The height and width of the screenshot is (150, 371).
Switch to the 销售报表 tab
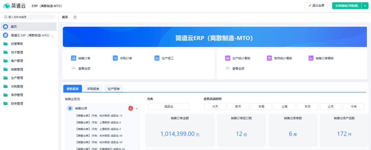(72, 89)
